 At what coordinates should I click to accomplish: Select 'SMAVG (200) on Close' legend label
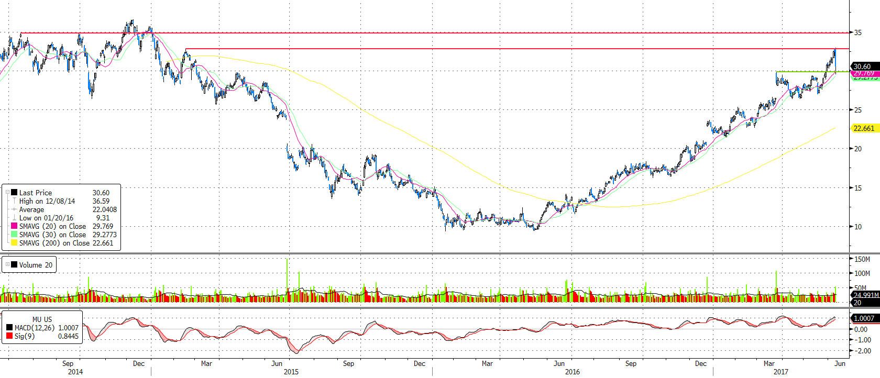(x=54, y=243)
